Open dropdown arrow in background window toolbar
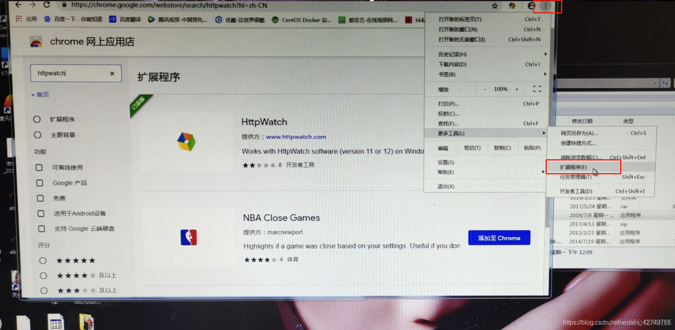This screenshot has height=330, width=675. [655, 83]
